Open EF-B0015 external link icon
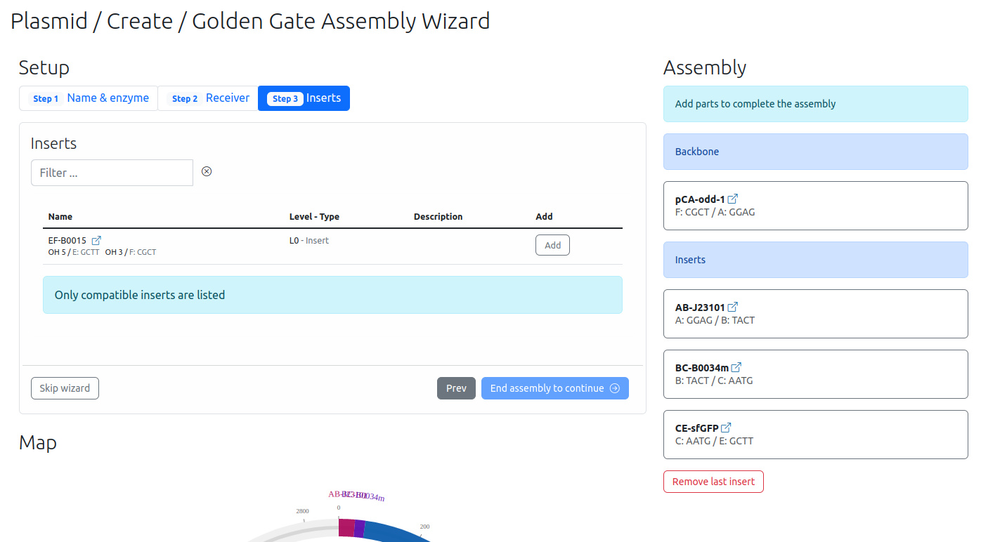This screenshot has width=981, height=542. tap(97, 241)
